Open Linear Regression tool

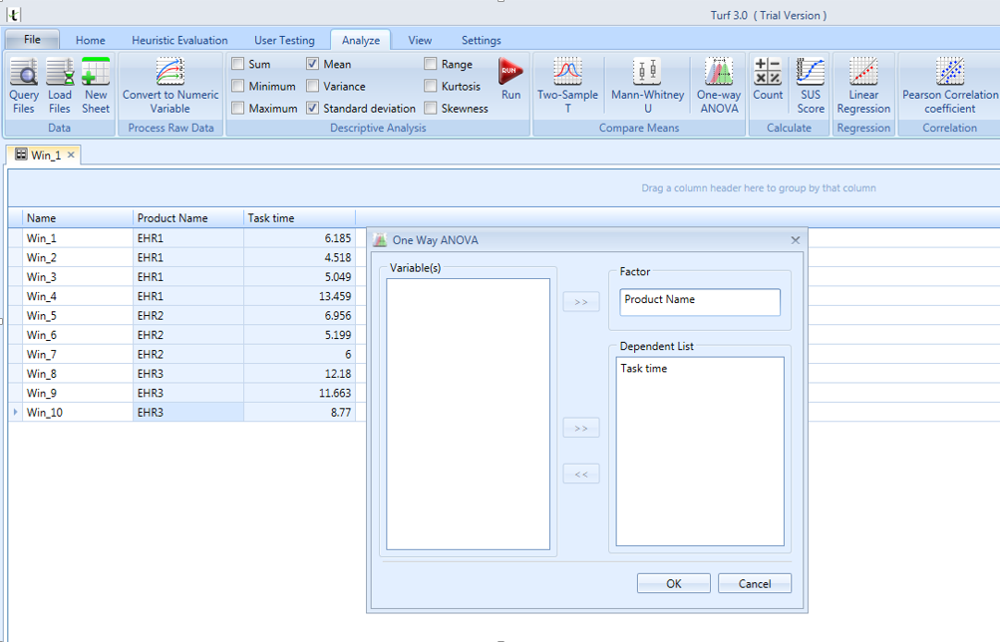(863, 85)
